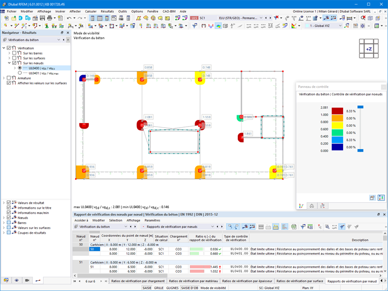Click the upper slider handle of color scale
The height and width of the screenshot is (291, 388).
(360, 107)
